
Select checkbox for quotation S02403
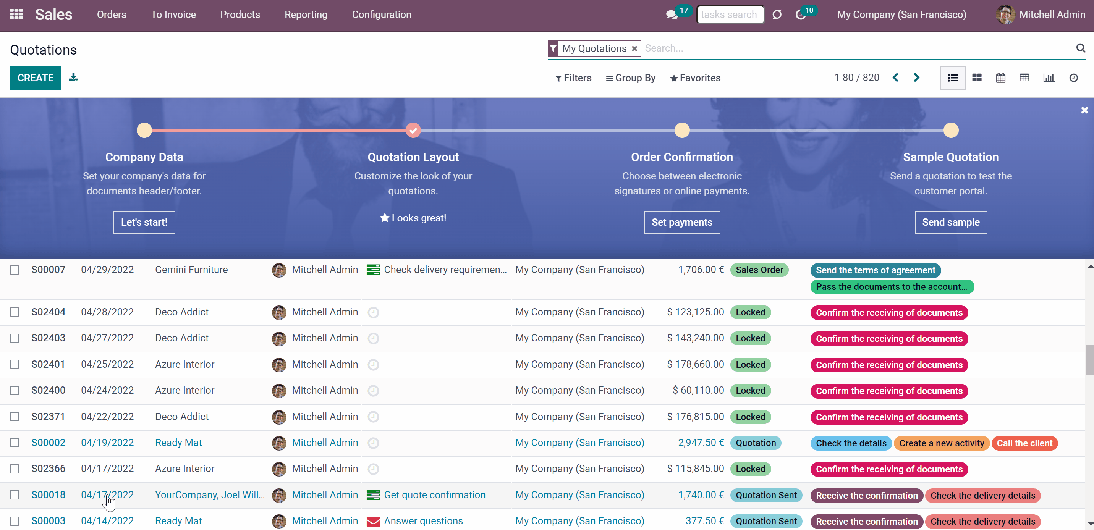(x=15, y=338)
